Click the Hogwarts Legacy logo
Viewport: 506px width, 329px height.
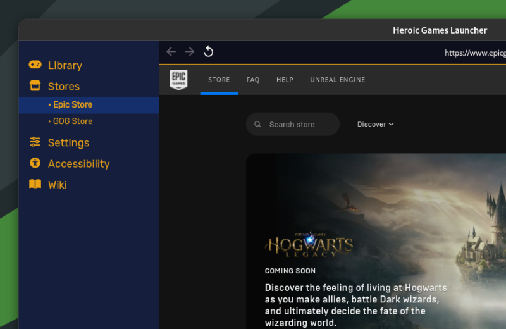(x=309, y=244)
